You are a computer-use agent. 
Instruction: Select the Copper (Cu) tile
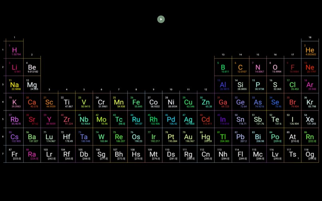pyautogui.click(x=188, y=102)
